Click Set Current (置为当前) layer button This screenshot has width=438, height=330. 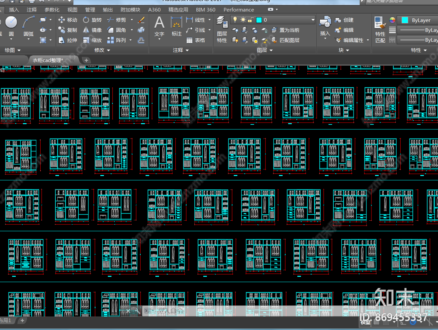point(285,30)
